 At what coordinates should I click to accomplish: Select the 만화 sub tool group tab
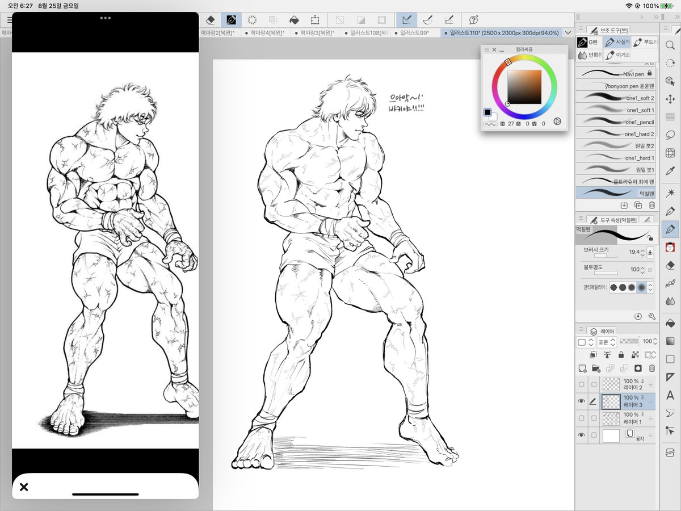589,56
